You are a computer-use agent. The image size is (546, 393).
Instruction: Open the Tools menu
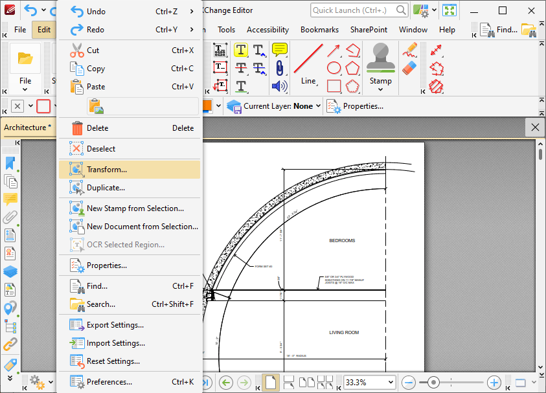[226, 30]
